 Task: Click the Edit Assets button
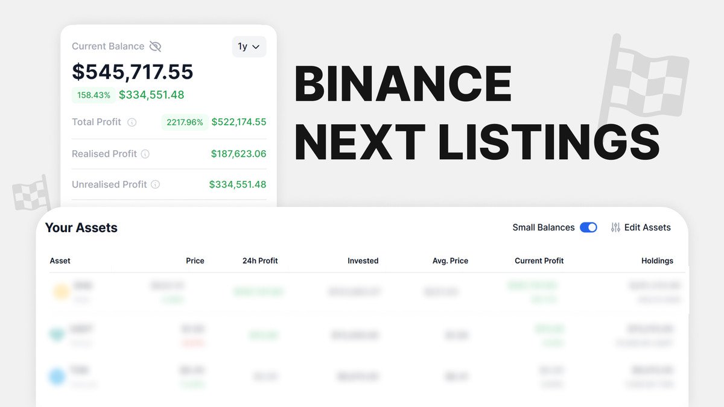pyautogui.click(x=647, y=227)
